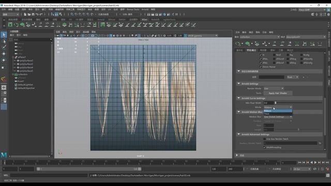The width and height of the screenshot is (331, 186).
Task: Open the Render Mode dropdown
Action: pyautogui.click(x=274, y=88)
